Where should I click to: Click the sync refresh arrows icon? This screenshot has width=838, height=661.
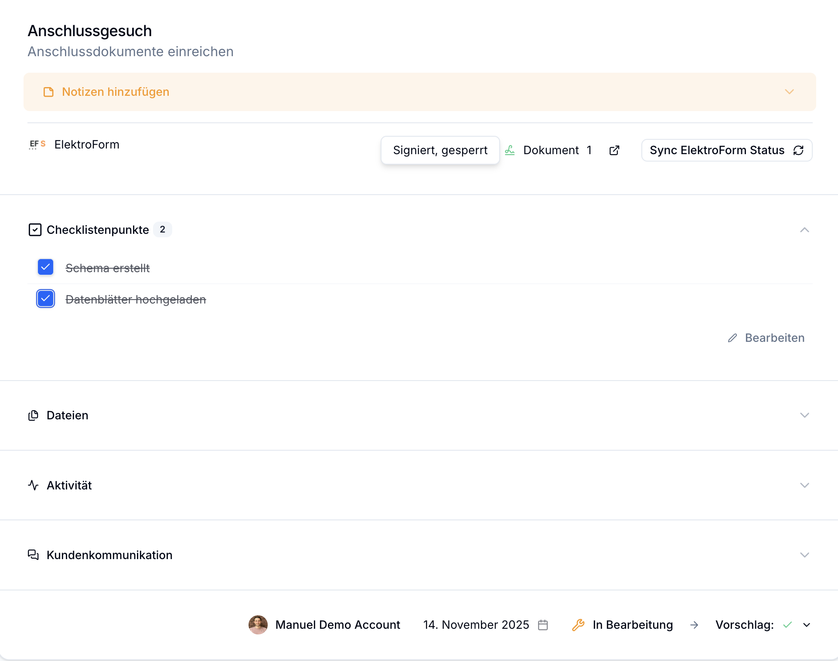click(x=798, y=150)
